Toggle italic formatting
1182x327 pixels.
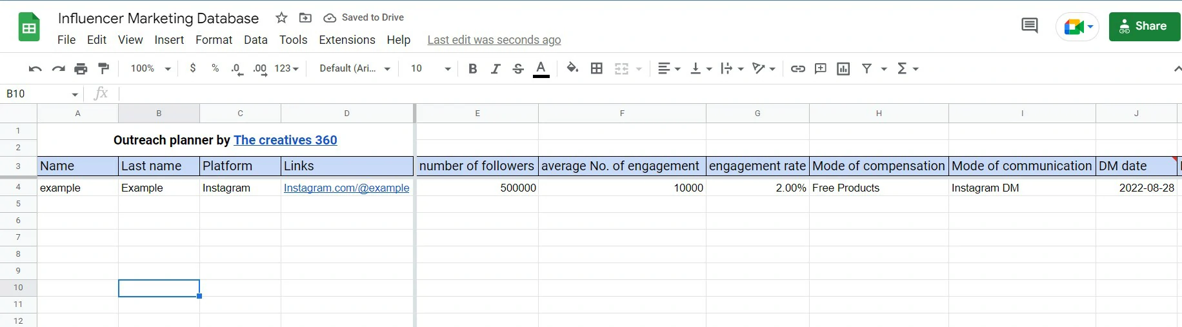pos(496,68)
